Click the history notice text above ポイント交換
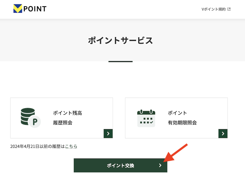The image size is (245, 180). [x=44, y=146]
